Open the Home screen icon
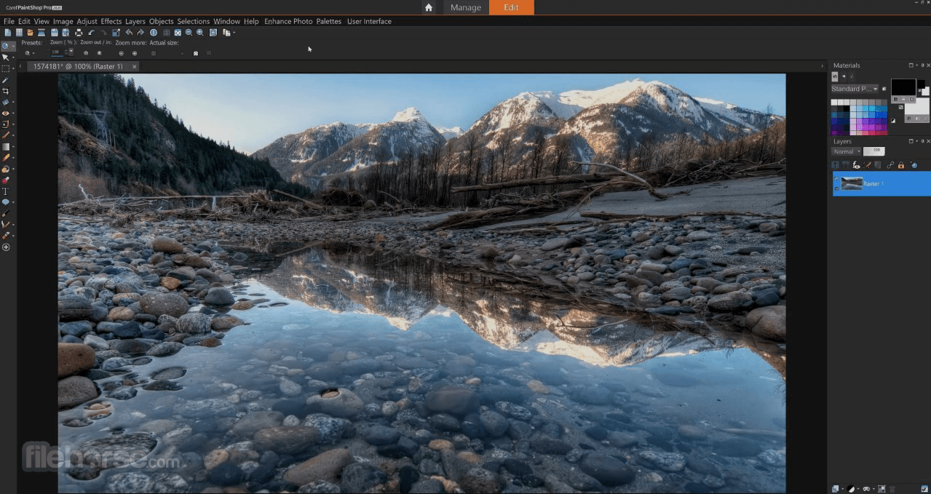Image resolution: width=931 pixels, height=494 pixels. pos(429,7)
